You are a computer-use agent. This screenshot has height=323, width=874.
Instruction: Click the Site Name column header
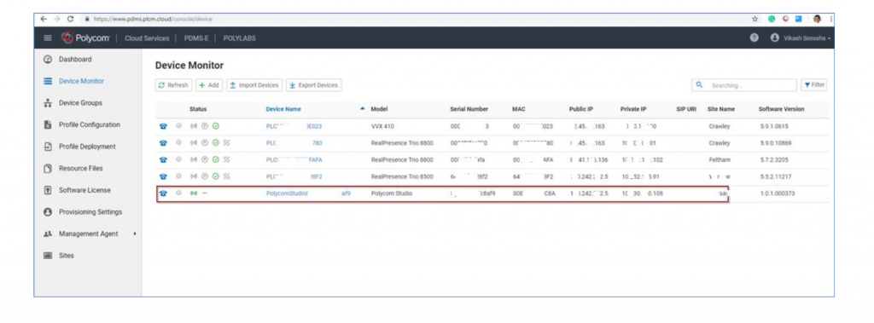[x=721, y=109]
